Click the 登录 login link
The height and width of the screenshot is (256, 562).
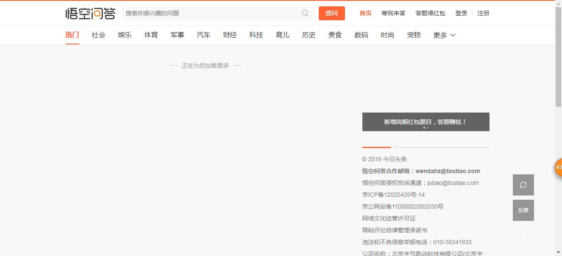[x=461, y=13]
